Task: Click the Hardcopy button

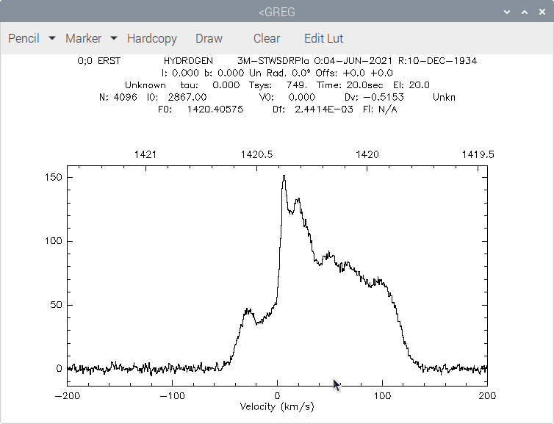Action: 152,38
